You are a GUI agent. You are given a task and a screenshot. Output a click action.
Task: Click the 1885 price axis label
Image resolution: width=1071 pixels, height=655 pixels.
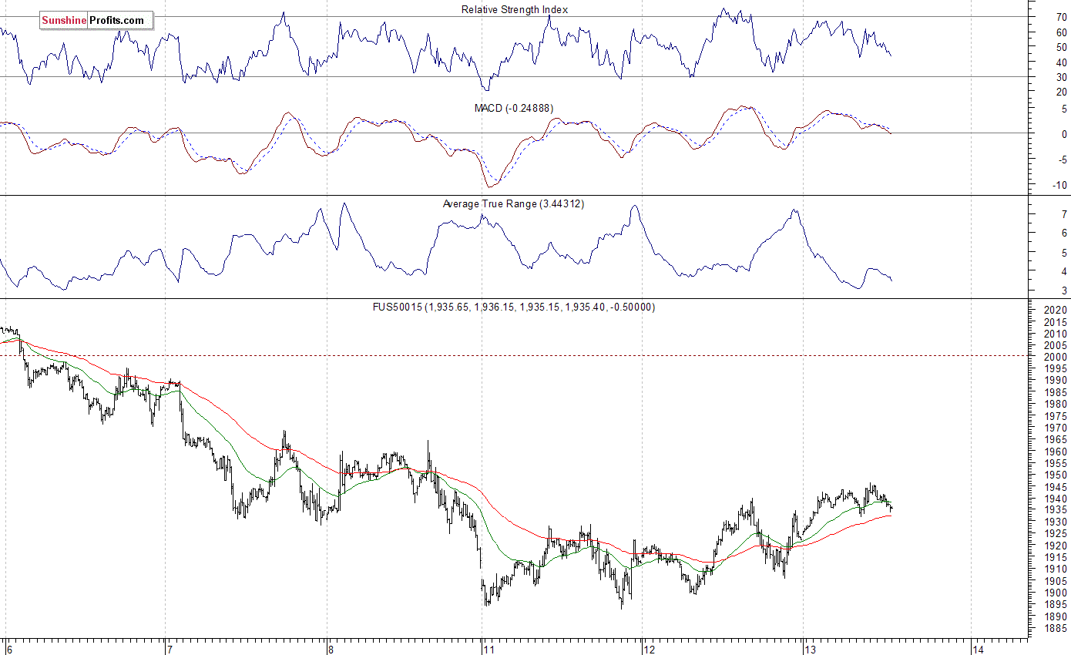pyautogui.click(x=1055, y=628)
